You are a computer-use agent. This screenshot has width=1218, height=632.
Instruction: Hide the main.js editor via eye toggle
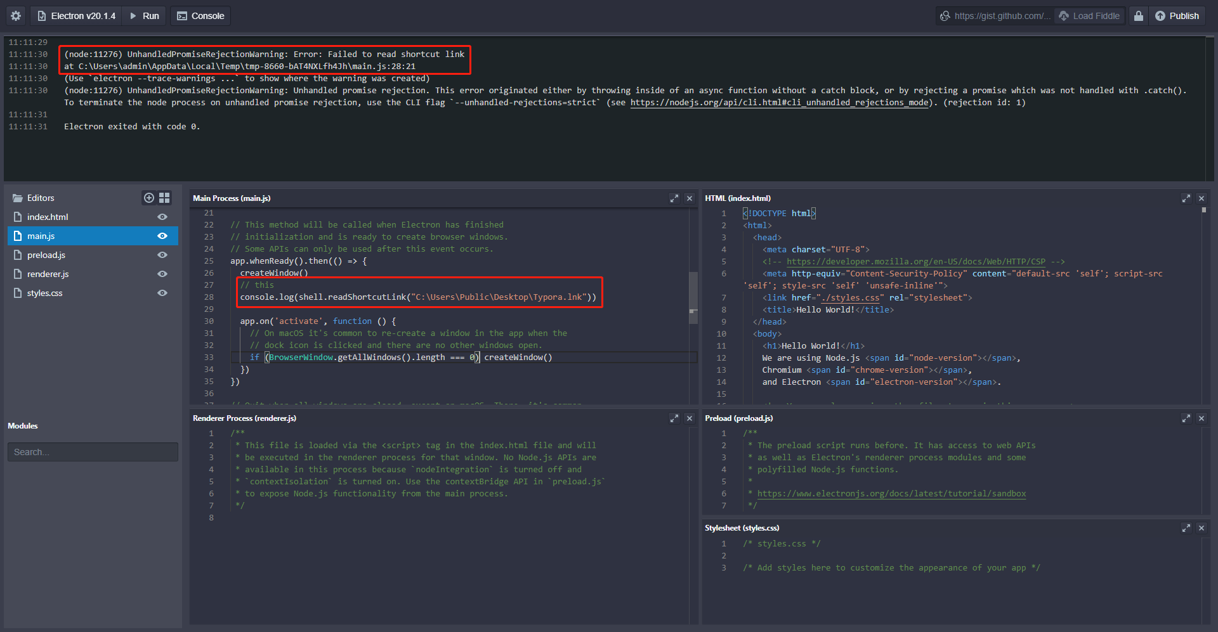pyautogui.click(x=162, y=236)
